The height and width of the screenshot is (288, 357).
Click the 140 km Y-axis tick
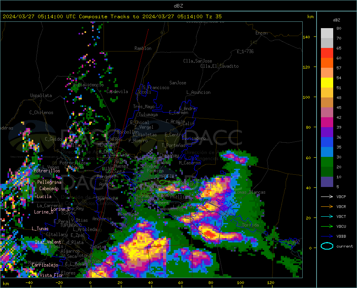click(x=307, y=37)
